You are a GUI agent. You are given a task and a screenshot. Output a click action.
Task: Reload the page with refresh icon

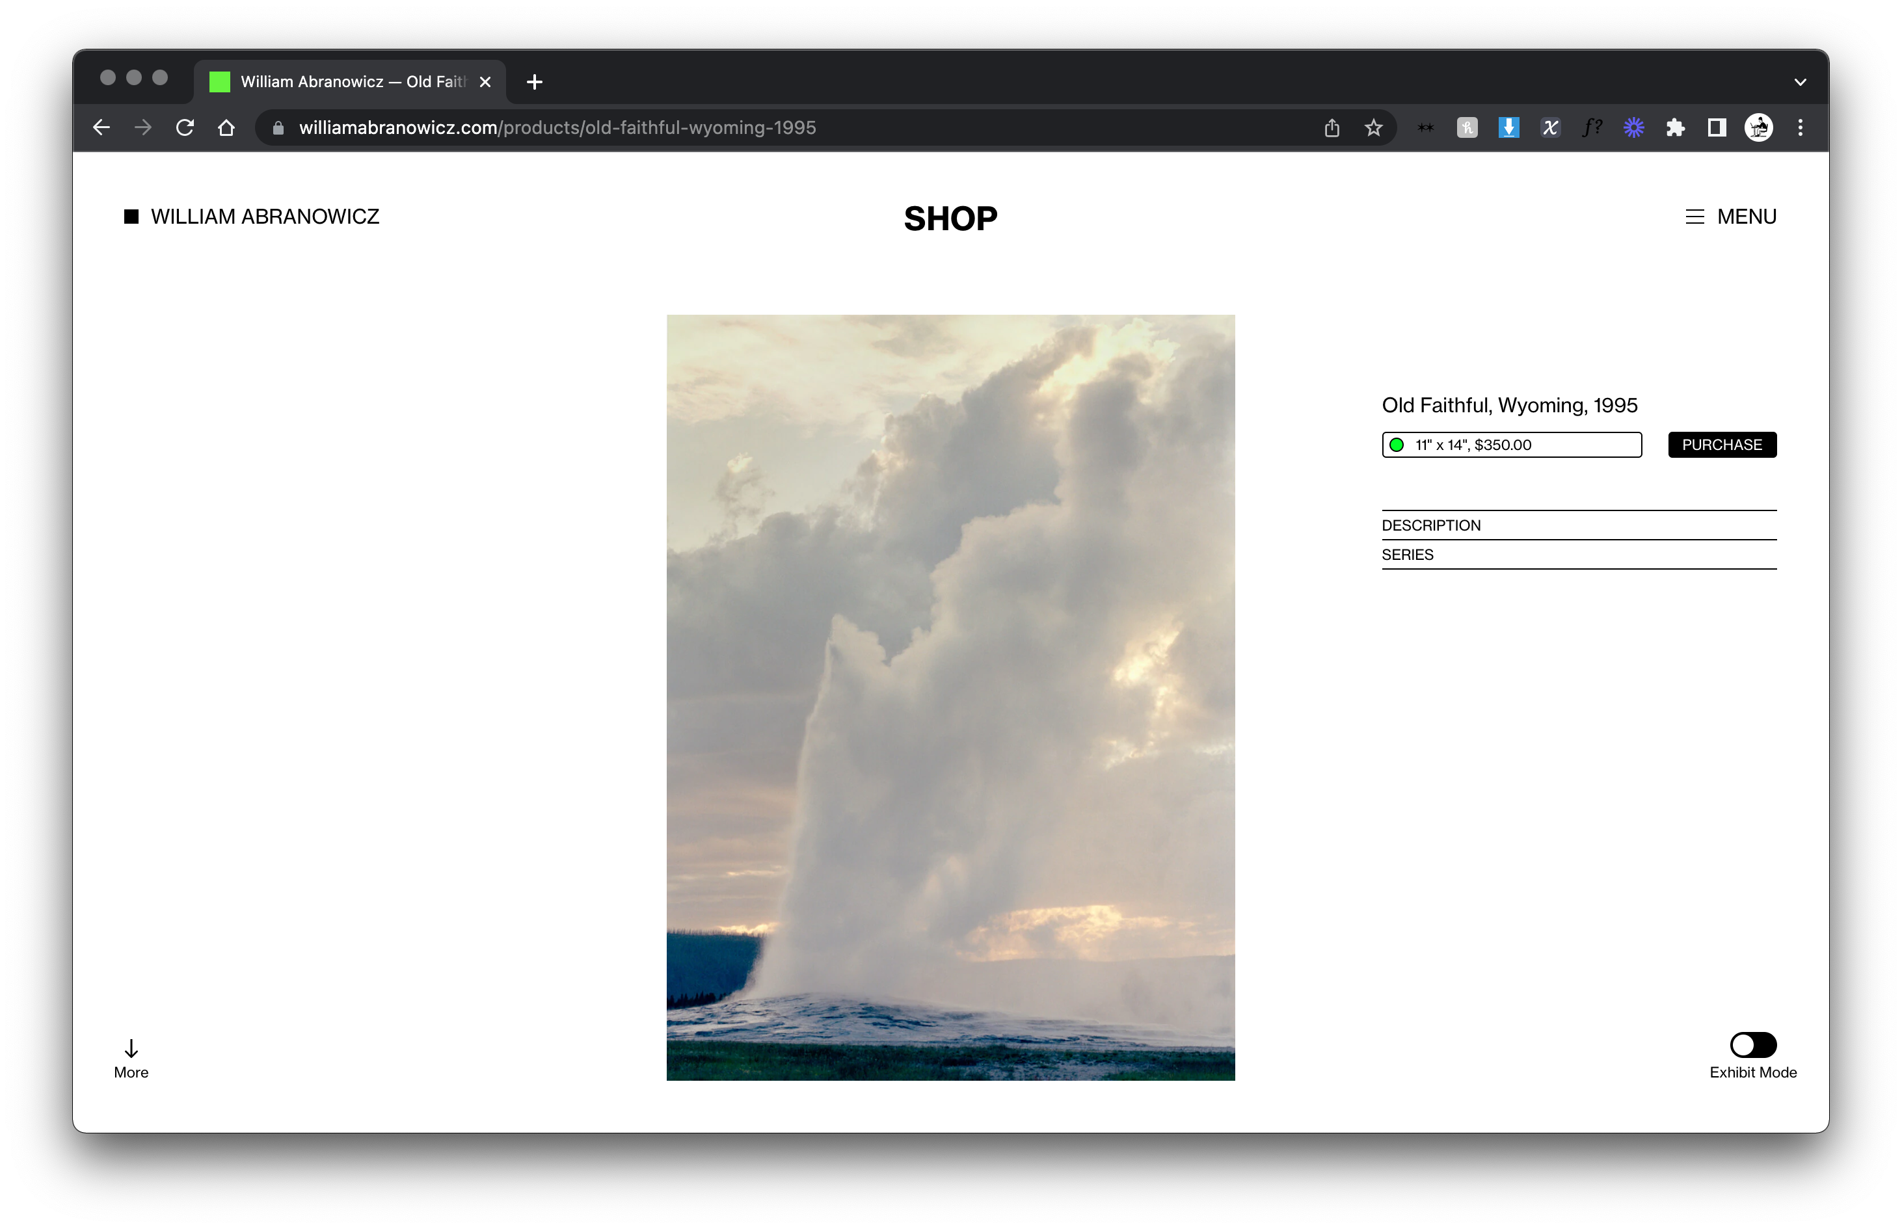coord(185,127)
